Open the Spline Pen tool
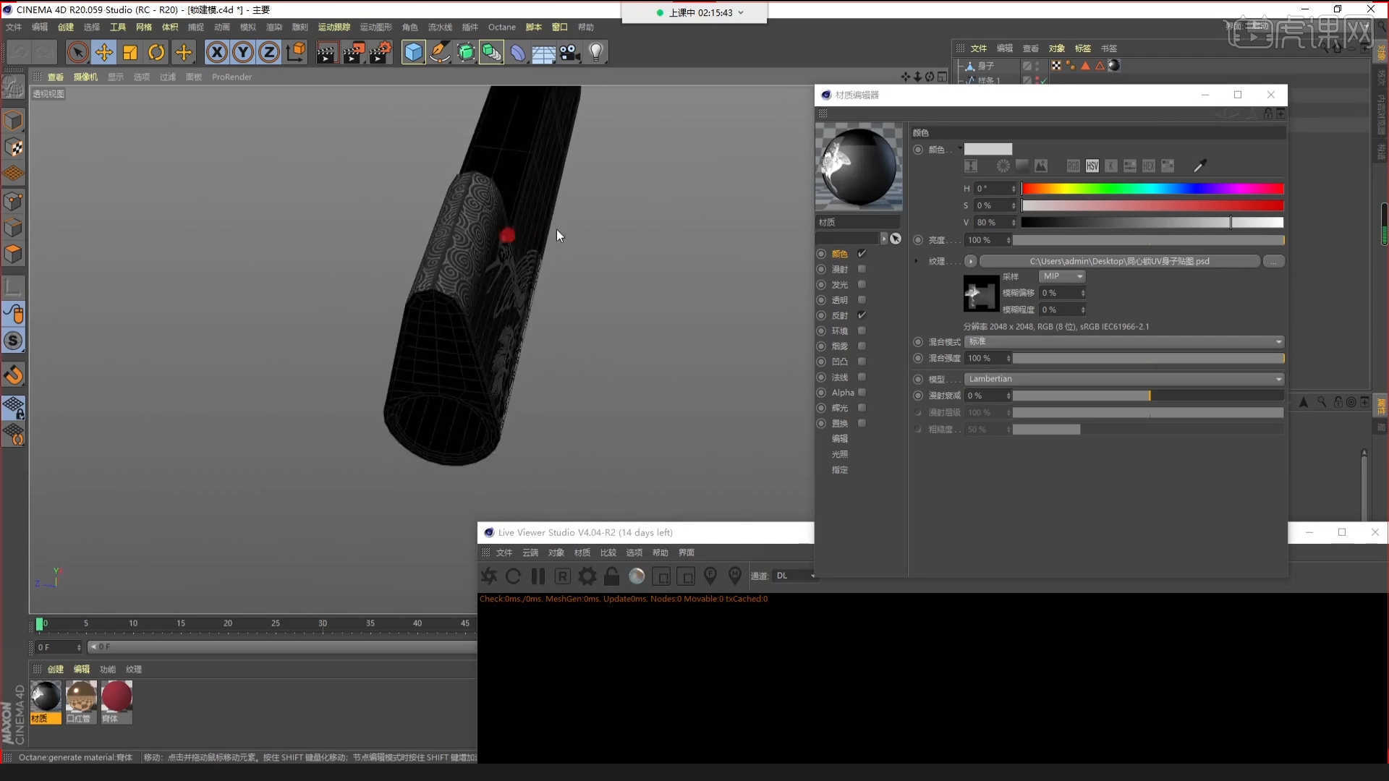 click(440, 52)
